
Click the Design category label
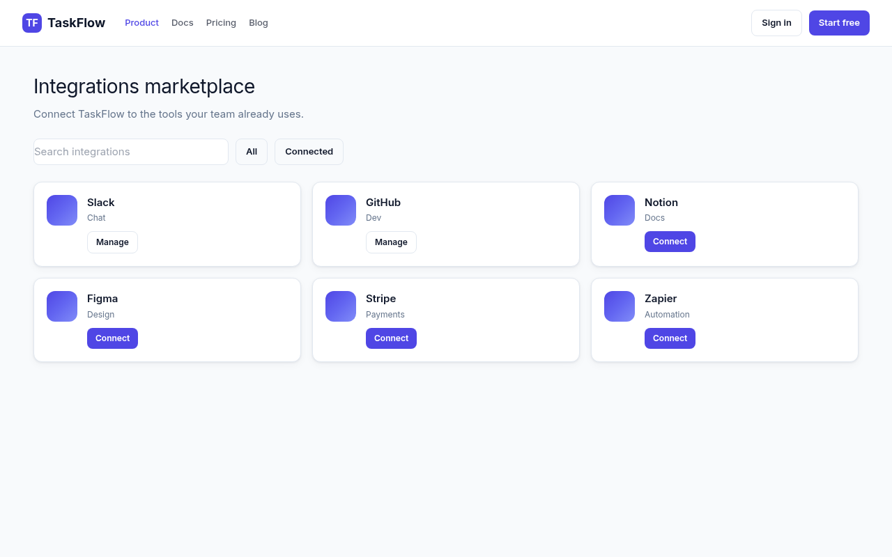click(101, 315)
